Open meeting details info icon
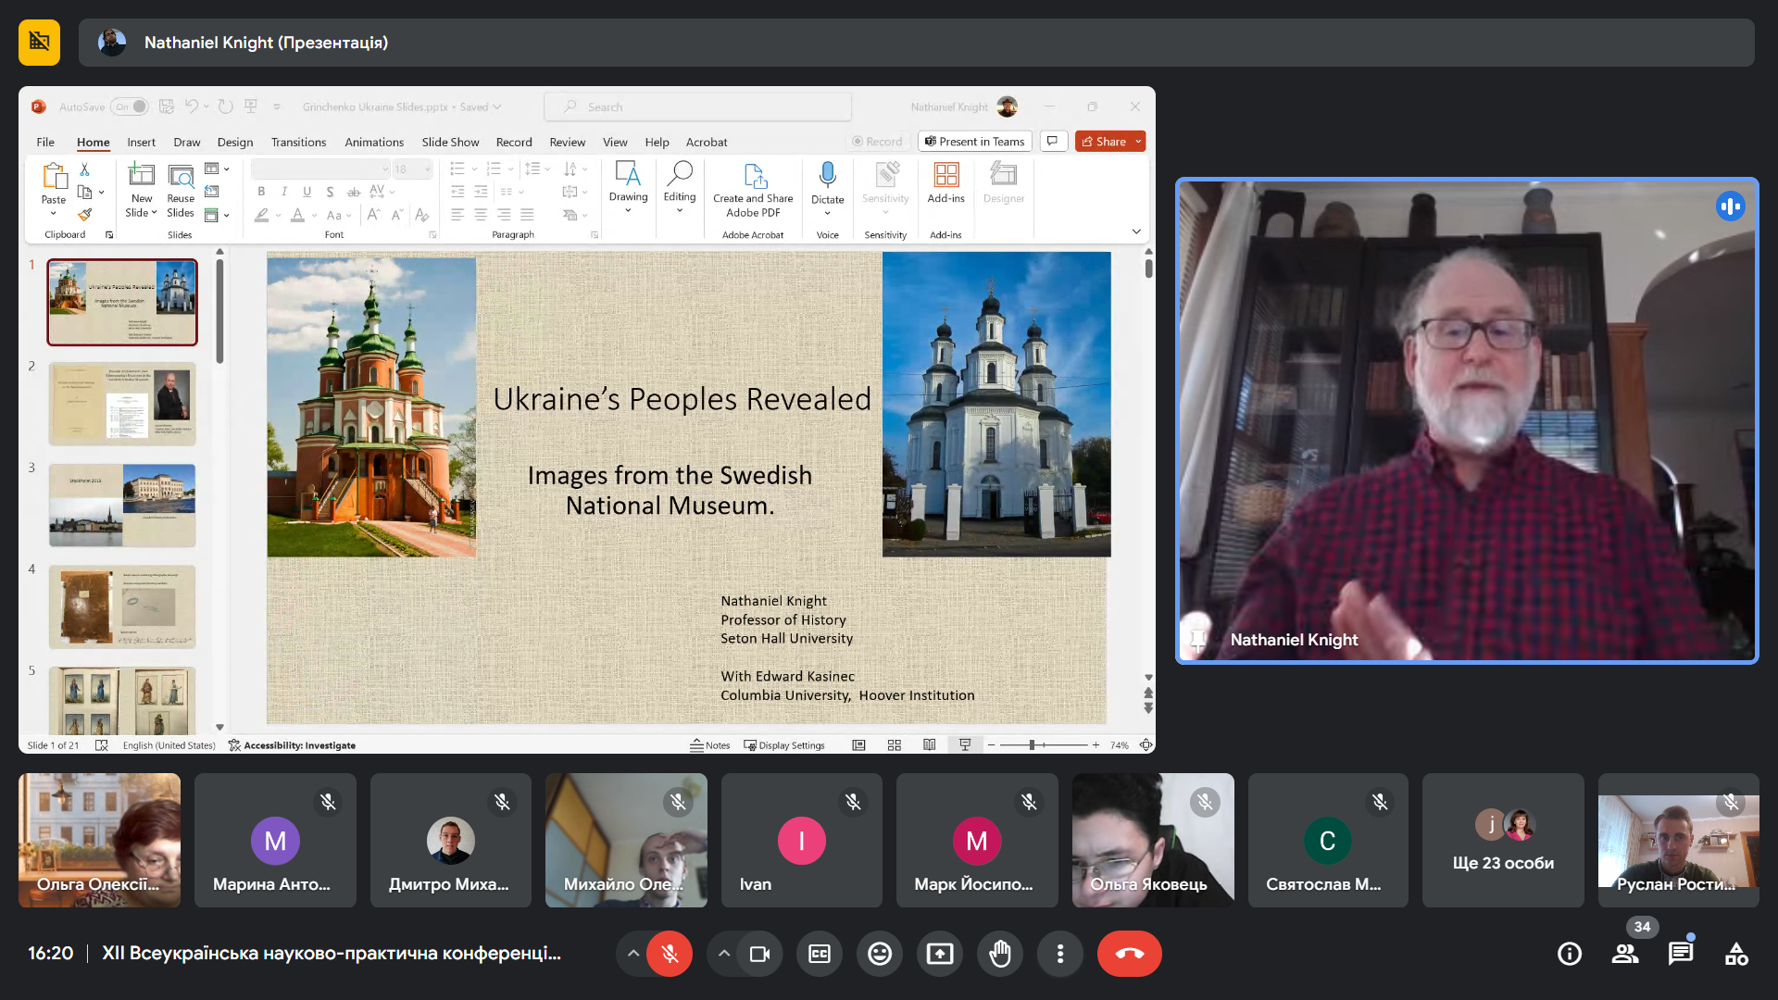 click(x=1570, y=954)
